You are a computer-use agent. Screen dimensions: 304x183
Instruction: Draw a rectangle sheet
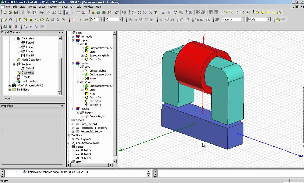pos(257,12)
